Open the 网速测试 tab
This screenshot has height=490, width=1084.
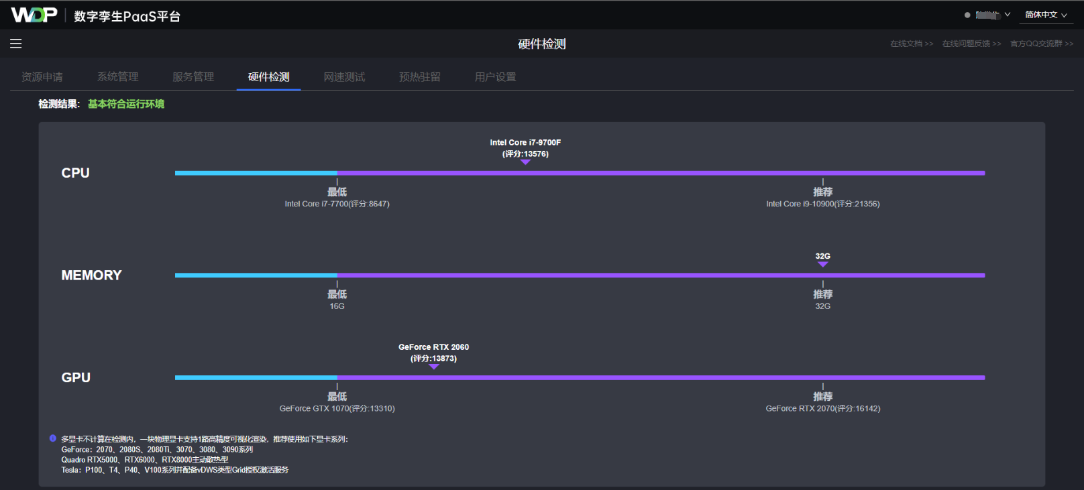(x=344, y=77)
